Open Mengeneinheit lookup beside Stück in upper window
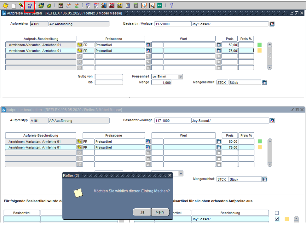This screenshot has height=225, width=306. tap(265, 82)
